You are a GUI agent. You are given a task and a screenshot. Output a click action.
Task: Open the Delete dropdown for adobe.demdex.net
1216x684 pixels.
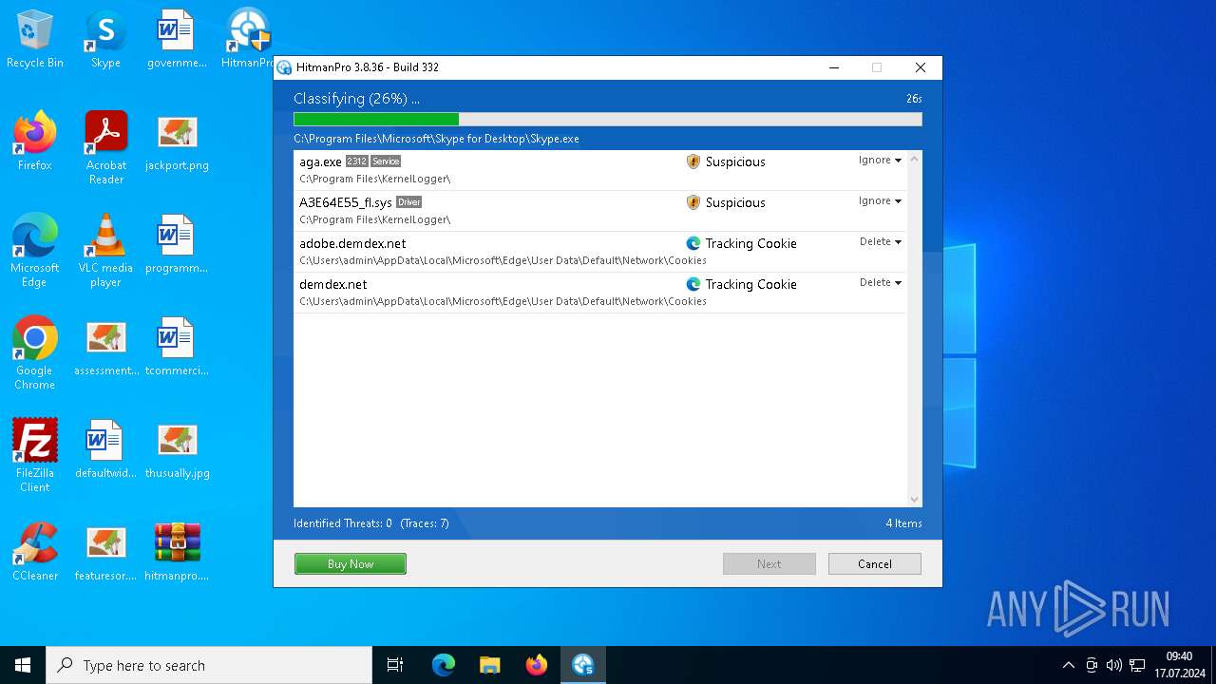[881, 241]
